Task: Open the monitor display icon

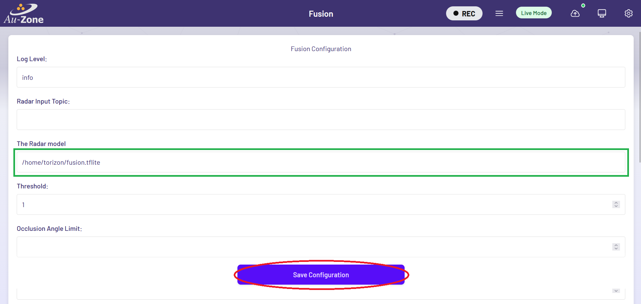Action: tap(602, 13)
